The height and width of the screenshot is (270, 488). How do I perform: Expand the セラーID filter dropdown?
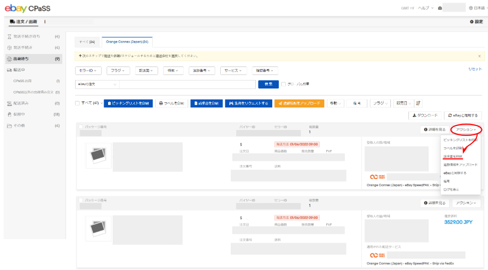coord(89,70)
